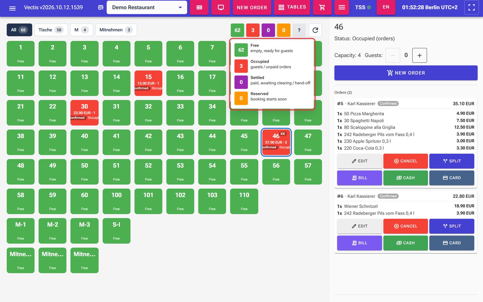
Task: Open the list menu icon in top bar
Action: point(342,7)
